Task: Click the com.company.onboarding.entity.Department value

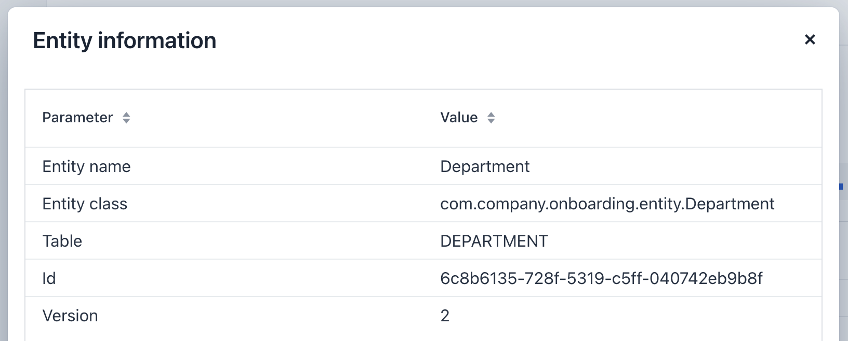Action: pos(607,204)
